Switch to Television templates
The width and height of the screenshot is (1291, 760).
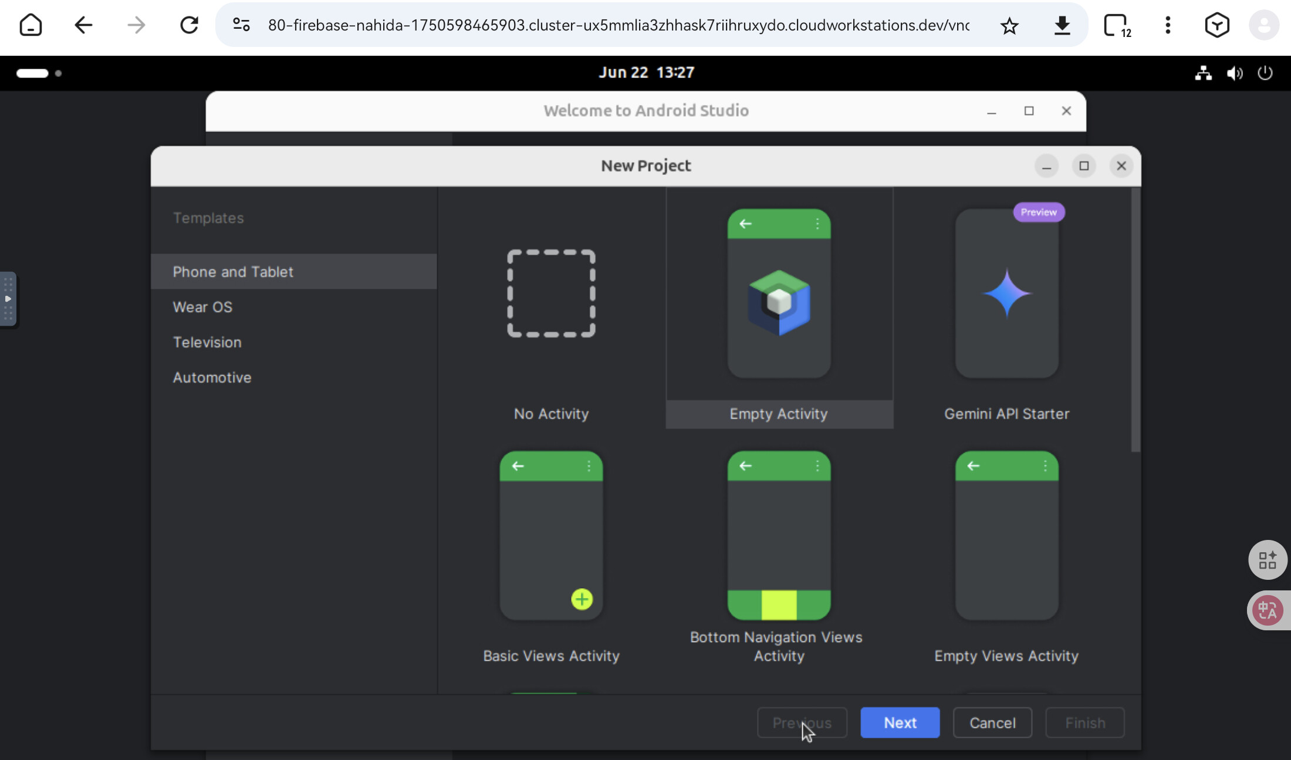pos(207,342)
